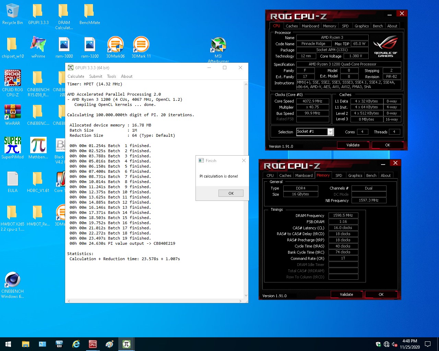
Task: Switch to About tab in upper CPU-Z window
Action: tap(392, 26)
